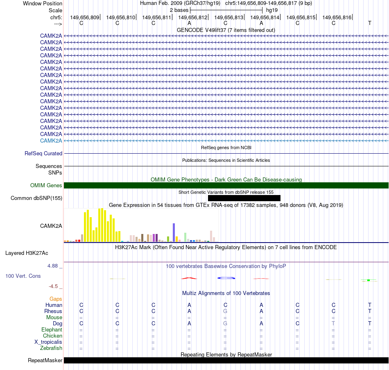The width and height of the screenshot is (389, 370).
Task: Click the Sequences track label
Action: 49,166
